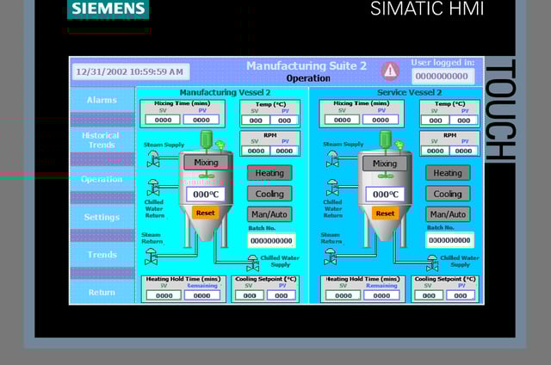551x365 pixels.
Task: Select Mixing Time SV field, Manufacturing Vessel 2
Action: [163, 120]
